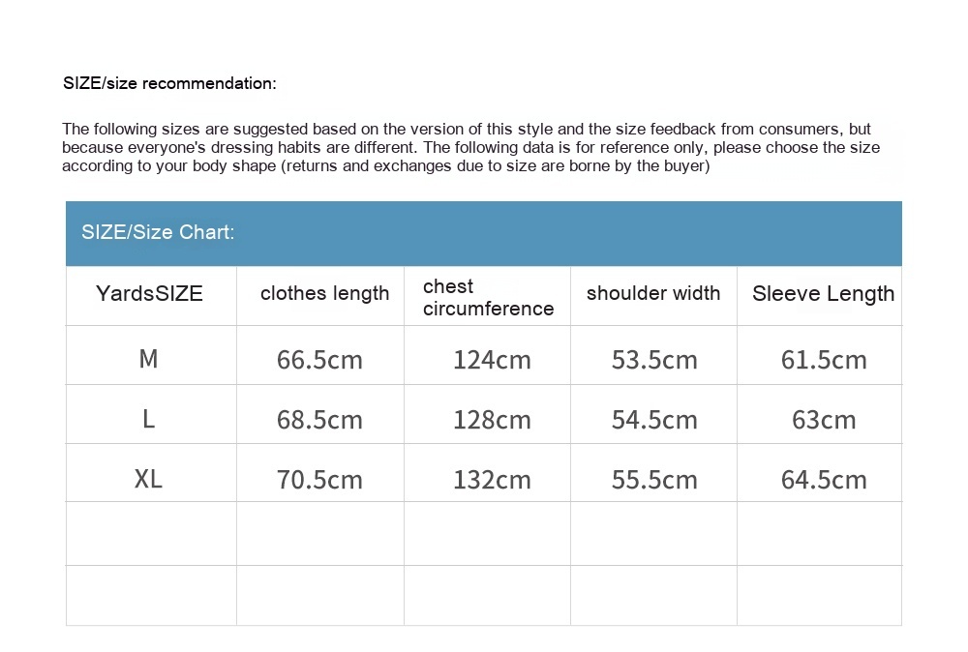Select the YardsSIZE column header
Viewport: 968px width, 652px height.
click(150, 294)
